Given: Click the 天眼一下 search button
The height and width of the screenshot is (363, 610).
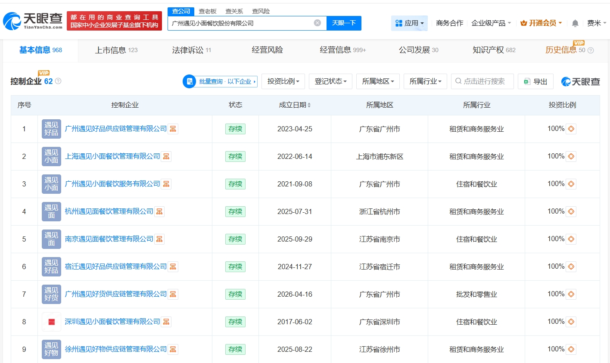Looking at the screenshot, I should (344, 23).
